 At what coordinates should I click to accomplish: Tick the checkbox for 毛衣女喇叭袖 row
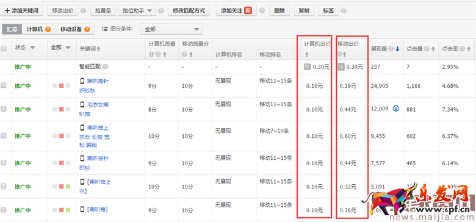[x=4, y=109]
